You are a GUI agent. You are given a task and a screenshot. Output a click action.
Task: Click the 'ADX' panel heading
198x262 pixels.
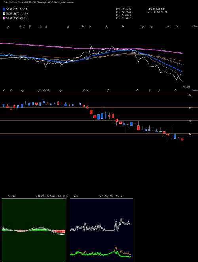click(x=76, y=196)
